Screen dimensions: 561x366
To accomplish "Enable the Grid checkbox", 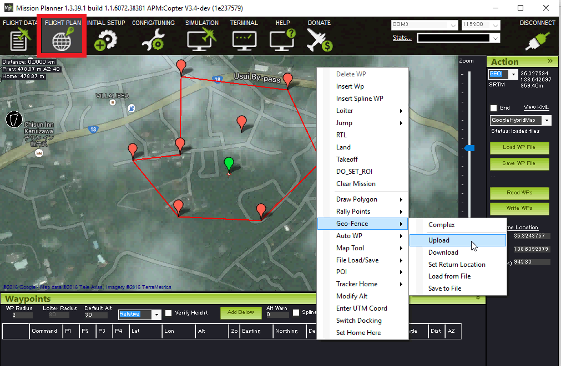I will [493, 108].
